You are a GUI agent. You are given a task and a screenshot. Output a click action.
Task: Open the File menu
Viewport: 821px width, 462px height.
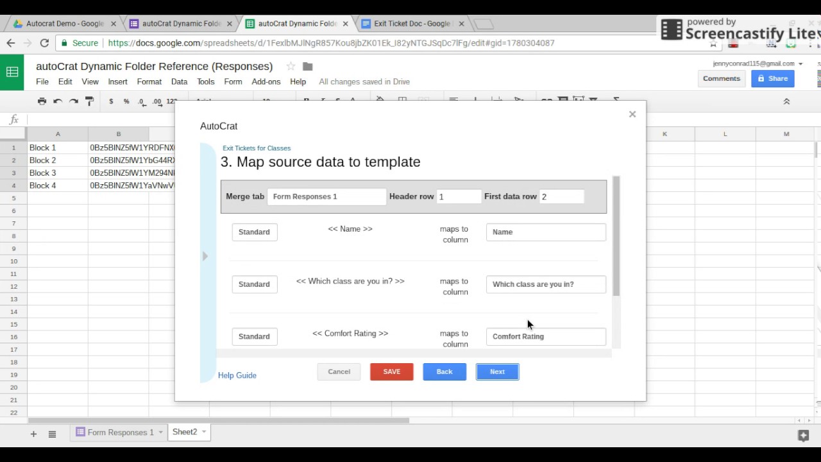click(42, 81)
